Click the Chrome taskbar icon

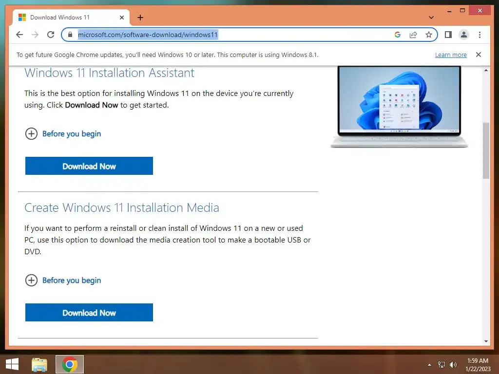pos(70,364)
